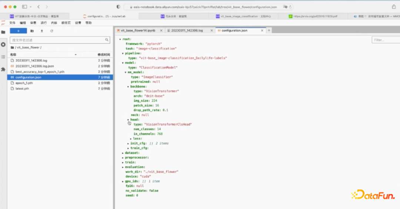This screenshot has width=400, height=209.
Task: Open the 编辑 menu
Action: pyautogui.click(x=23, y=23)
